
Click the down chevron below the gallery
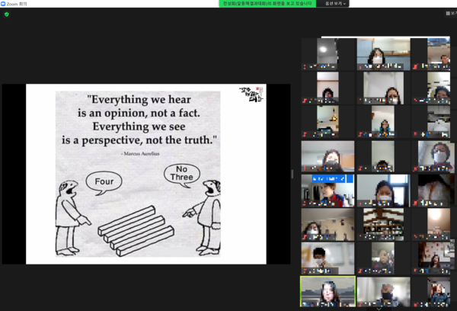click(x=379, y=308)
